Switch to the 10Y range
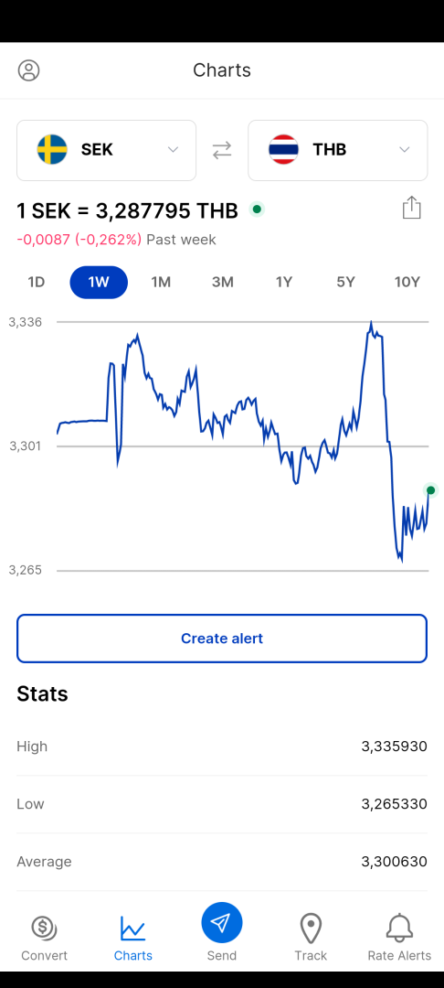444x988 pixels. coord(407,282)
